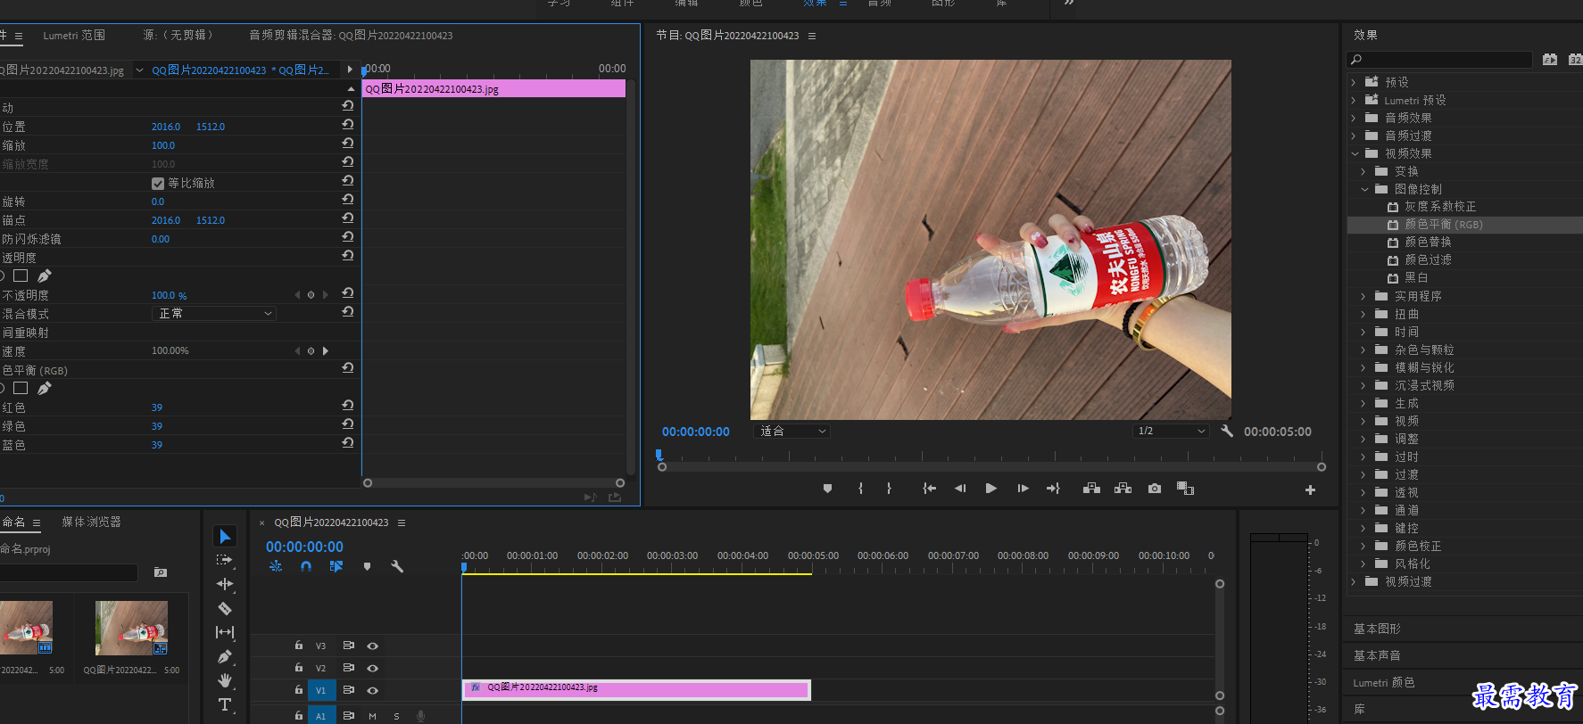
Task: Select the pink clip on V1 track
Action: coord(636,689)
